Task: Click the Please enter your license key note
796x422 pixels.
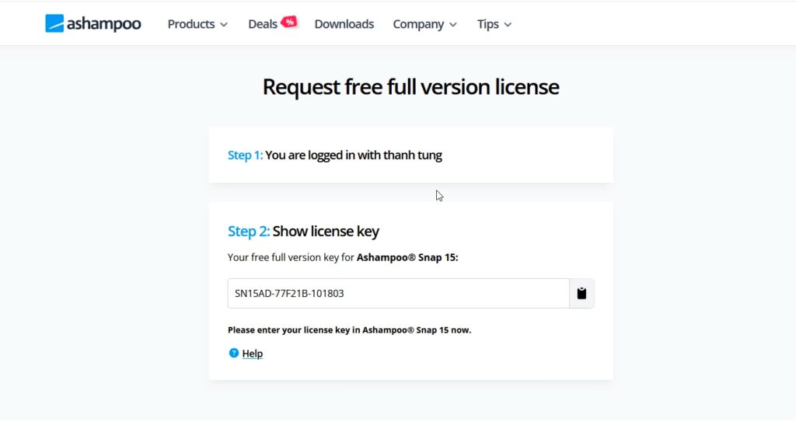Action: click(x=349, y=330)
